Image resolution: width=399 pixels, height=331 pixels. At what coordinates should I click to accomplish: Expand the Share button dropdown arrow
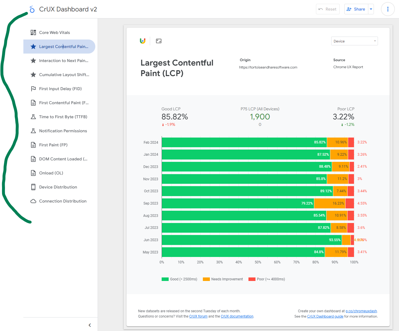click(371, 9)
